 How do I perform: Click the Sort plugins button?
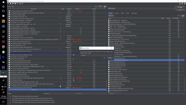(x=111, y=16)
